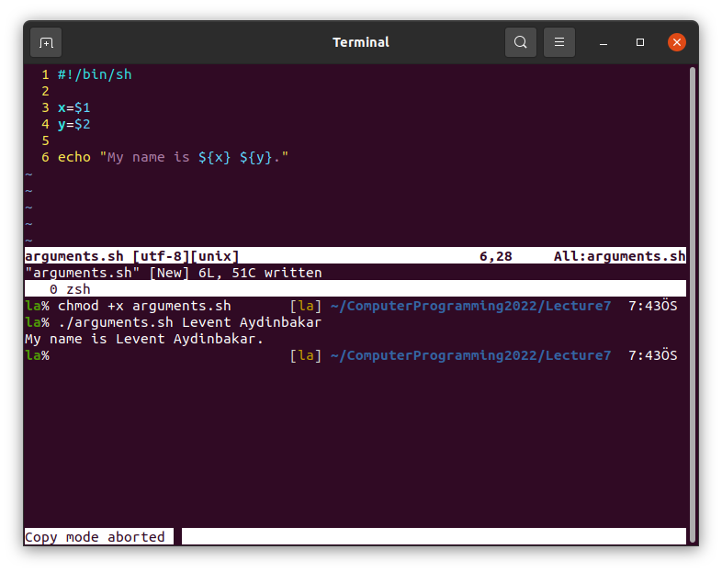Click the terminal vertical scrollbar
Screen dimensions: 722x572
693,303
